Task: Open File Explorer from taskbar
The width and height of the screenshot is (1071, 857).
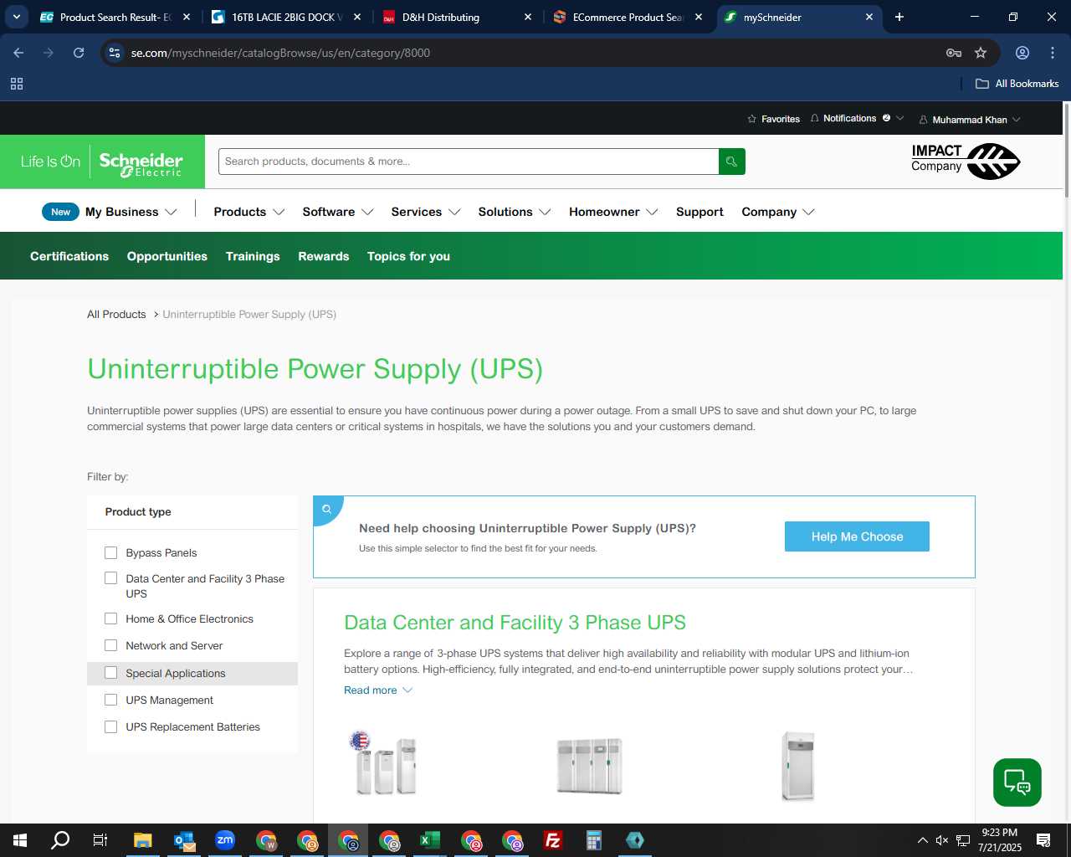Action: (x=142, y=840)
